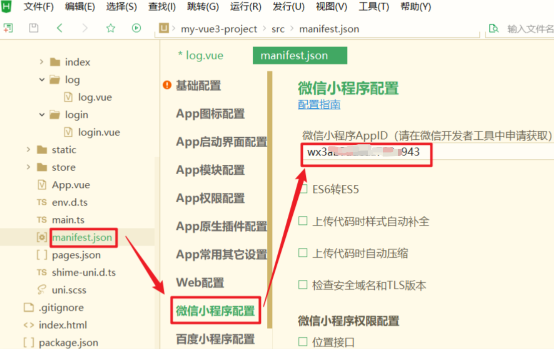Image resolution: width=554 pixels, height=349 pixels.
Task: Navigate back with the green back arrow
Action: coord(60,29)
